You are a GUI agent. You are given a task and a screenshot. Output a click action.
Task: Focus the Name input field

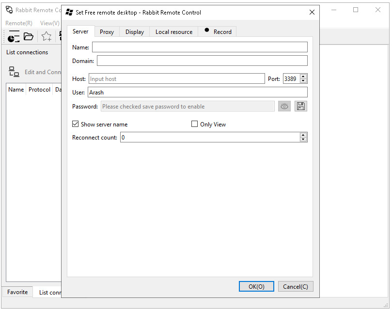click(200, 47)
